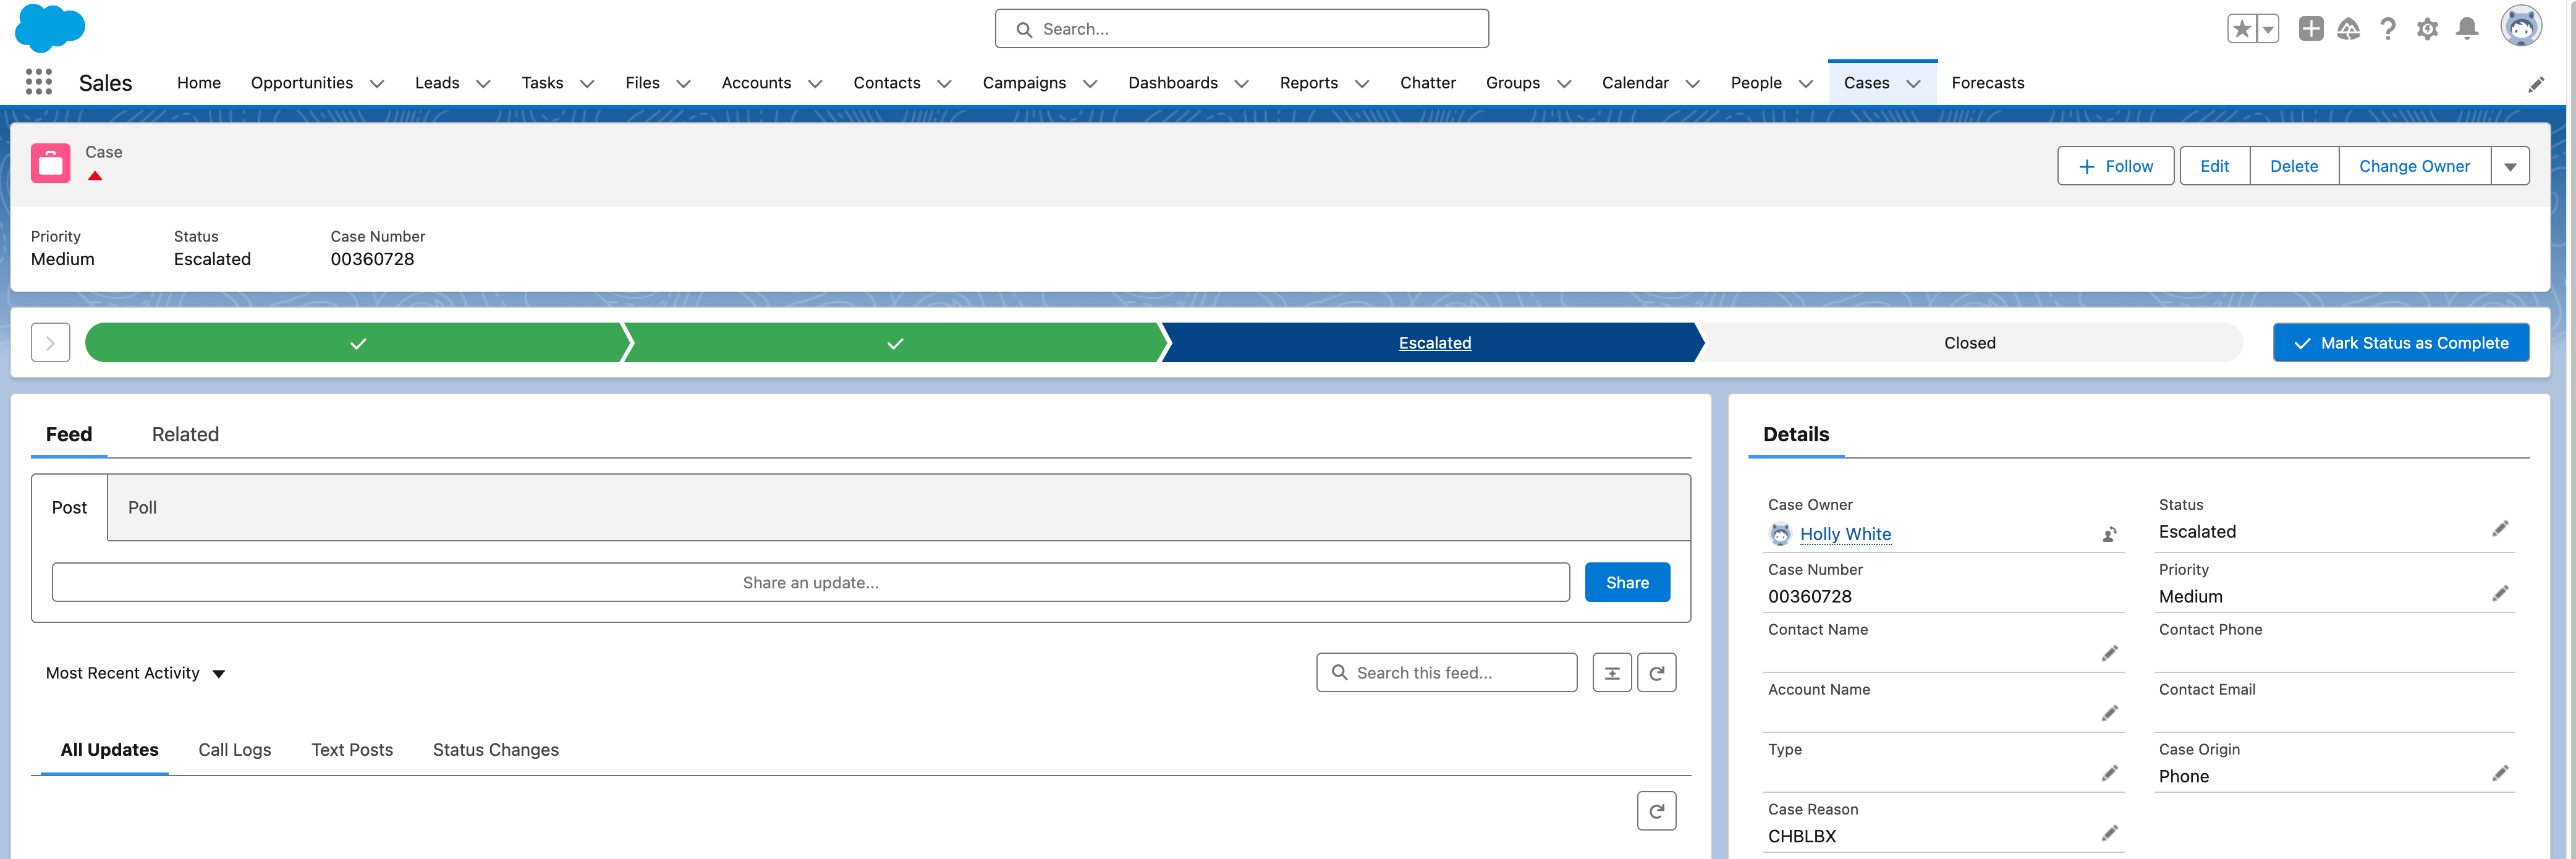The image size is (2576, 859).
Task: Click Mark Status as Complete button
Action: (2400, 343)
